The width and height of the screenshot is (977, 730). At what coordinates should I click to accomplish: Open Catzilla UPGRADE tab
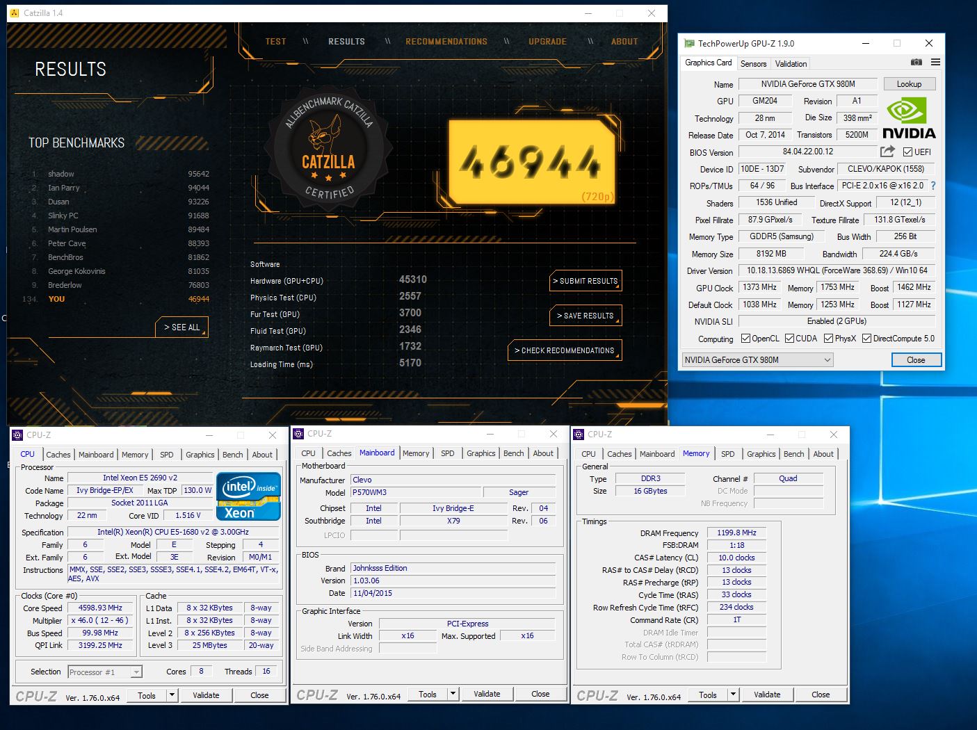(547, 42)
